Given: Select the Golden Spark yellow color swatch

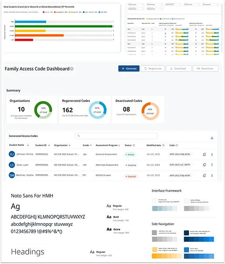Looking at the screenshot, I should tap(154, 250).
